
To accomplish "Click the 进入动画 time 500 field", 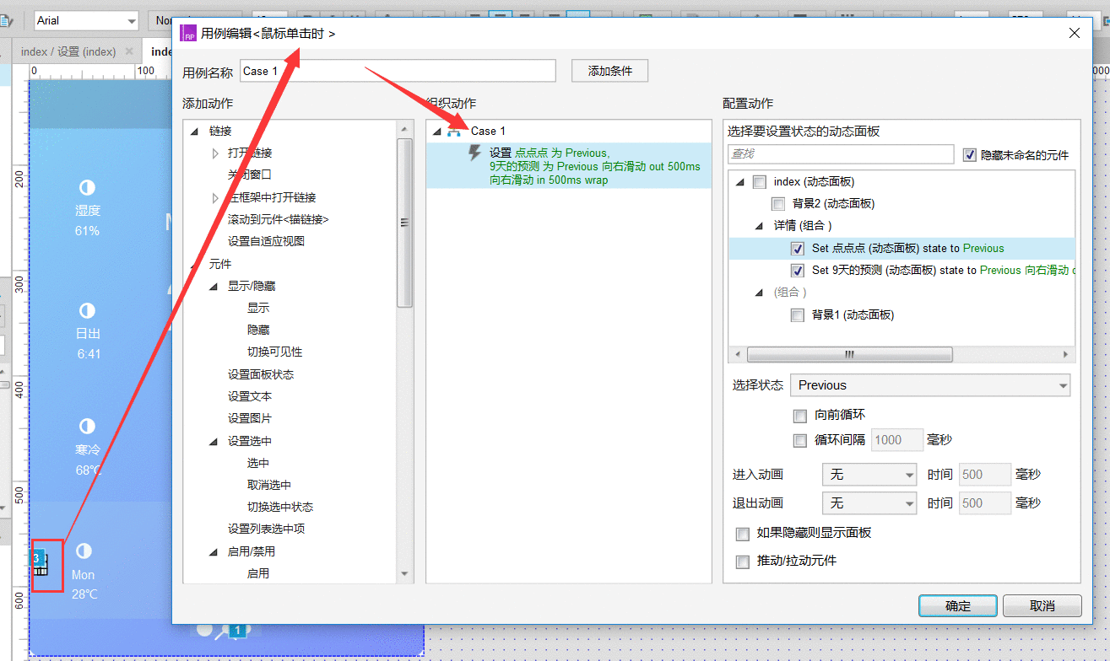I will pyautogui.click(x=985, y=476).
